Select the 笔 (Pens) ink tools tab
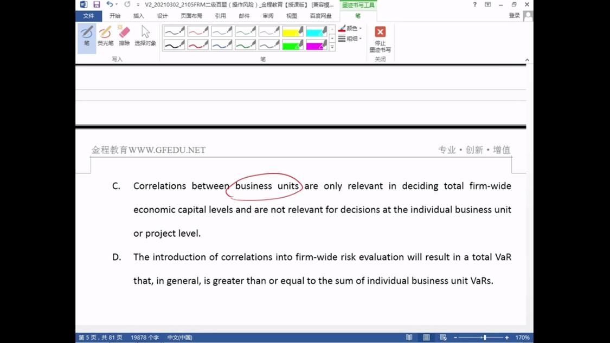This screenshot has height=343, width=610. tap(358, 16)
